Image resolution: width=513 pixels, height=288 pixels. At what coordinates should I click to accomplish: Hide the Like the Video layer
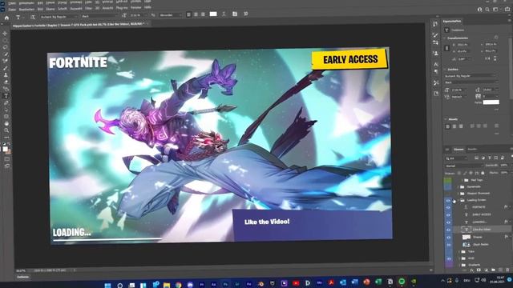pyautogui.click(x=448, y=230)
